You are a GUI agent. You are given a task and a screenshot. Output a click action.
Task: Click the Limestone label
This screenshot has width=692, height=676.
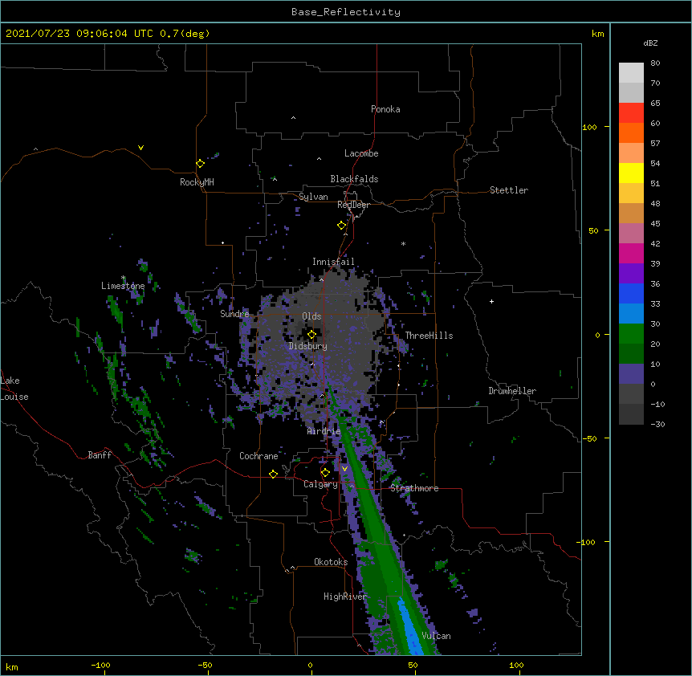(123, 286)
